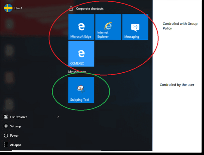Image resolution: width=204 pixels, height=155 pixels.
Task: Click the 'Controlled by the user' caption
Action: tap(177, 85)
